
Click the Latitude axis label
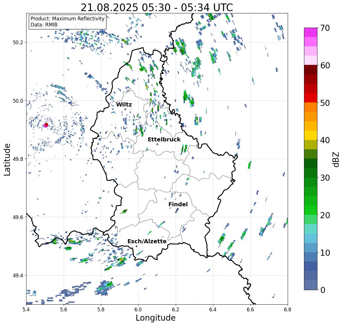pos(7,160)
